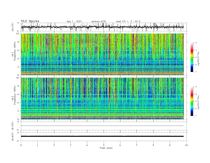The height and width of the screenshot is (163, 210).
Task: Click the "6" tick on the time axis
Action: pyautogui.click(x=120, y=145)
